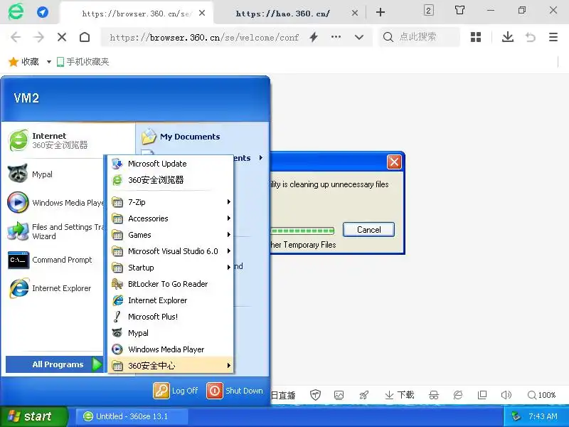Open Internet Explorer in left start list
Screen dimensions: 569x427
55,288
